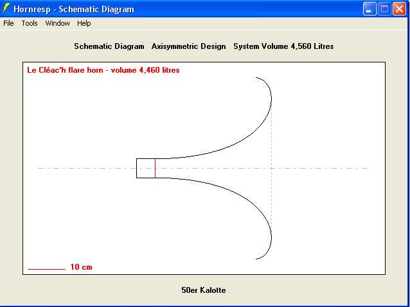Click the red Le Cléac'h flare horn label
The image size is (410, 307).
pos(103,70)
